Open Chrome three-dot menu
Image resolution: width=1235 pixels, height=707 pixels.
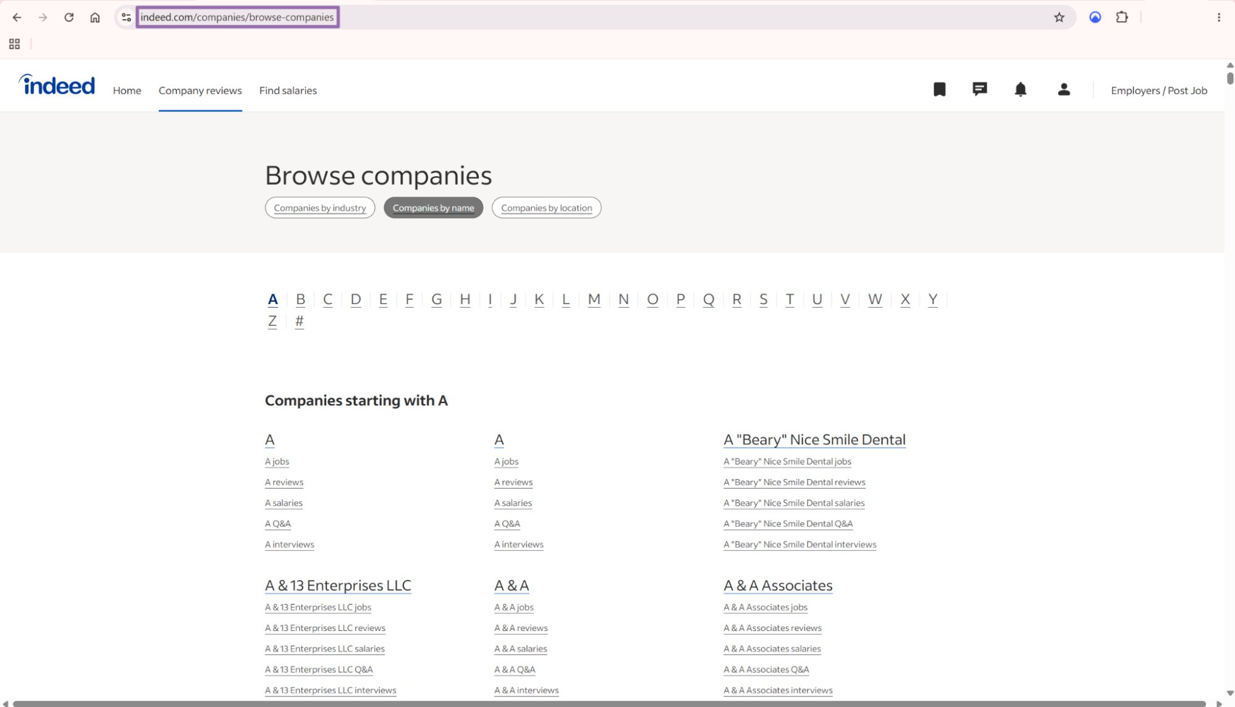(1218, 17)
